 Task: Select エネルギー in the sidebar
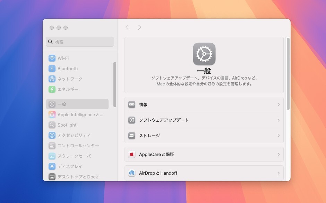pyautogui.click(x=77, y=89)
